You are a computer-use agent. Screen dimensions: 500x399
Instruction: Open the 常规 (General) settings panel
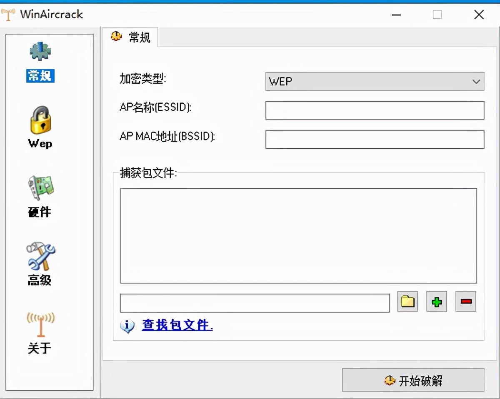[x=40, y=62]
